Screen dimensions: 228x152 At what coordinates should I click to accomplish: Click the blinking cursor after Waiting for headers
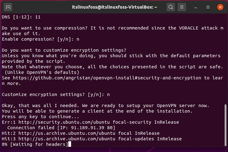(x=70, y=144)
